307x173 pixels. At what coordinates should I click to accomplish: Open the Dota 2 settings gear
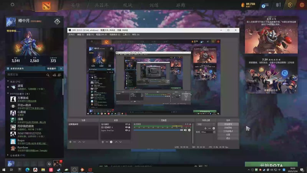[12, 4]
